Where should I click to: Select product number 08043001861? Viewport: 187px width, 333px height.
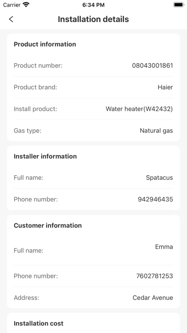pos(153,66)
